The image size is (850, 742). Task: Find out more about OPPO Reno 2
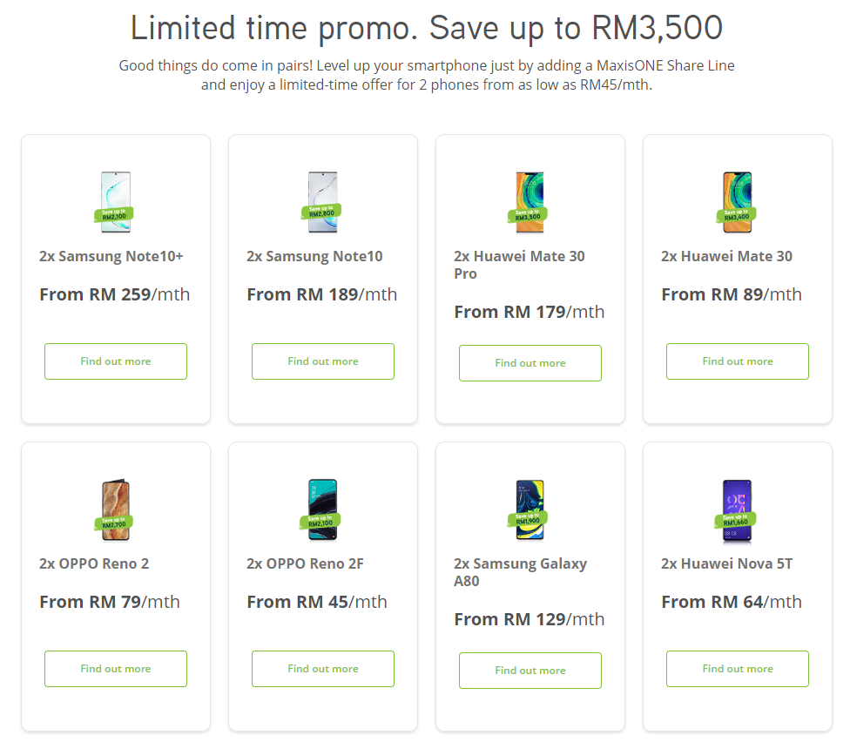tap(116, 669)
